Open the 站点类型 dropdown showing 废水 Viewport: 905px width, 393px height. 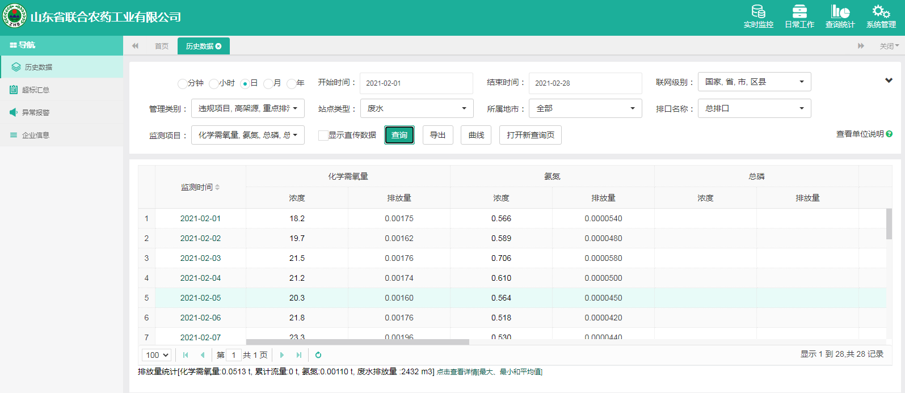point(416,108)
